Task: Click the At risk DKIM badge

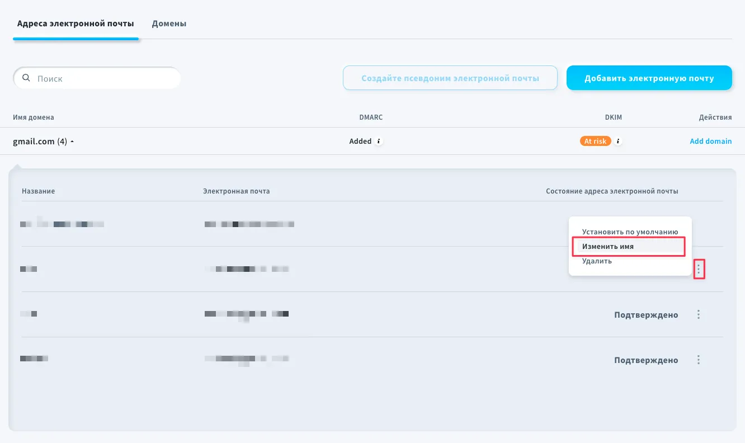Action: [595, 141]
